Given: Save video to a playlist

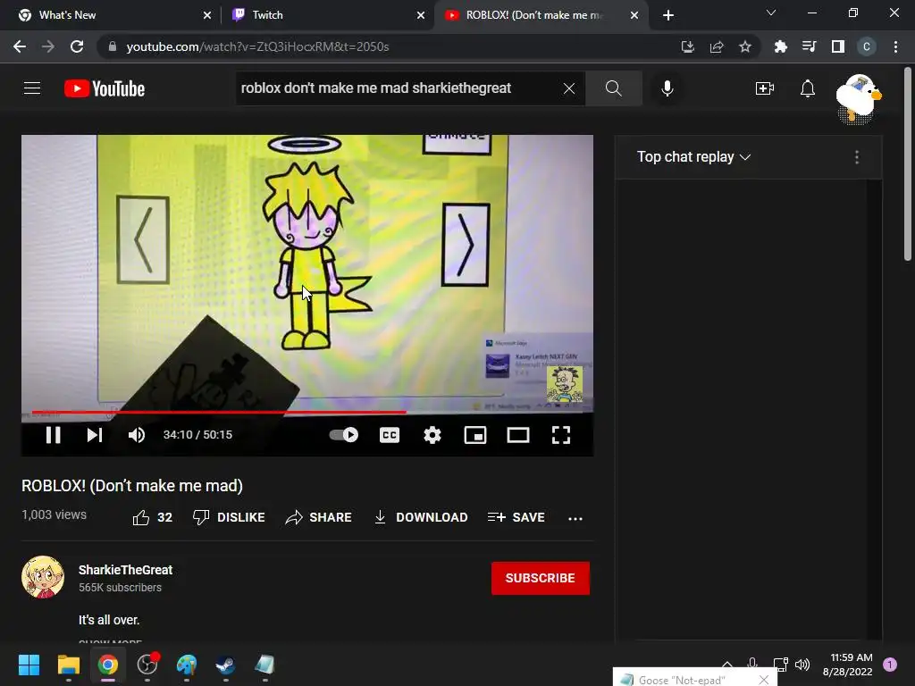Looking at the screenshot, I should (516, 517).
